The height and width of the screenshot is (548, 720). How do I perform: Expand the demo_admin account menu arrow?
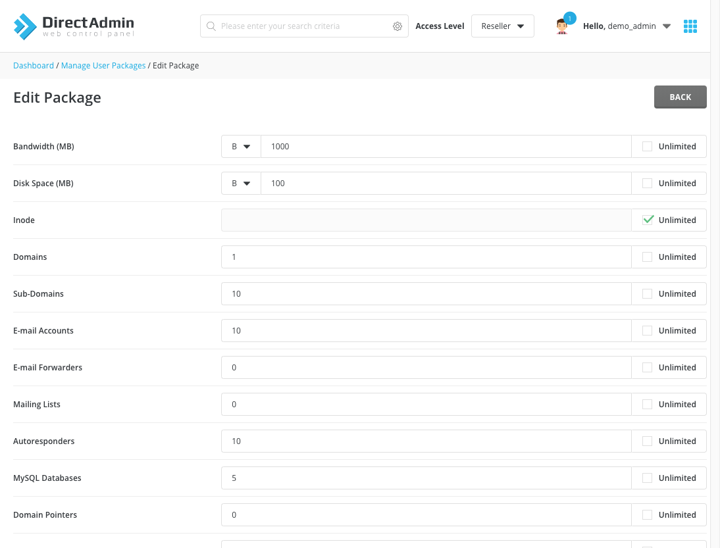pyautogui.click(x=667, y=26)
